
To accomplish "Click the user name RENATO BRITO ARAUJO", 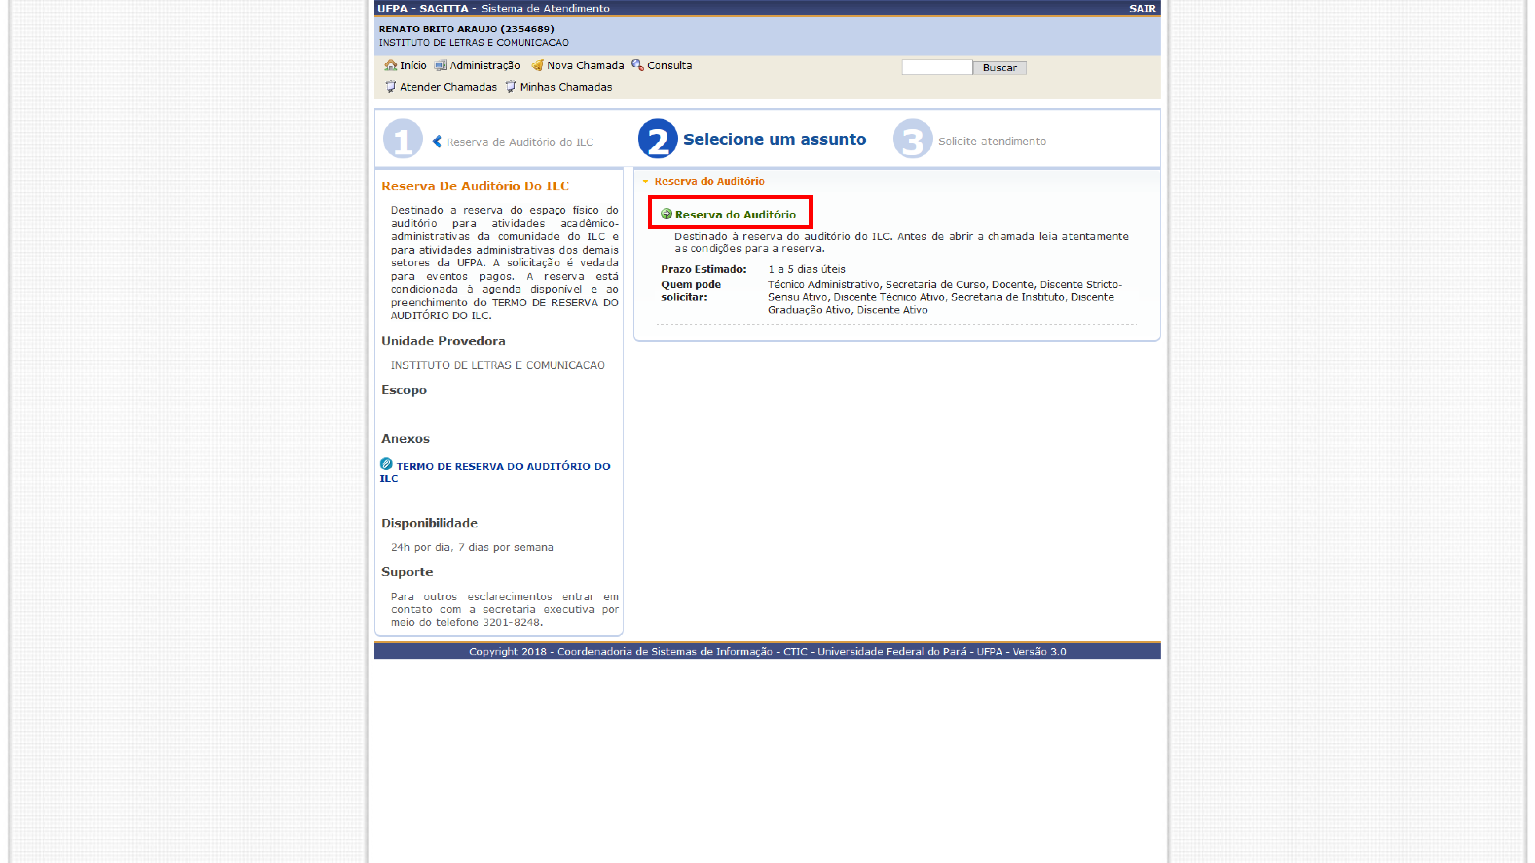I will (x=466, y=28).
